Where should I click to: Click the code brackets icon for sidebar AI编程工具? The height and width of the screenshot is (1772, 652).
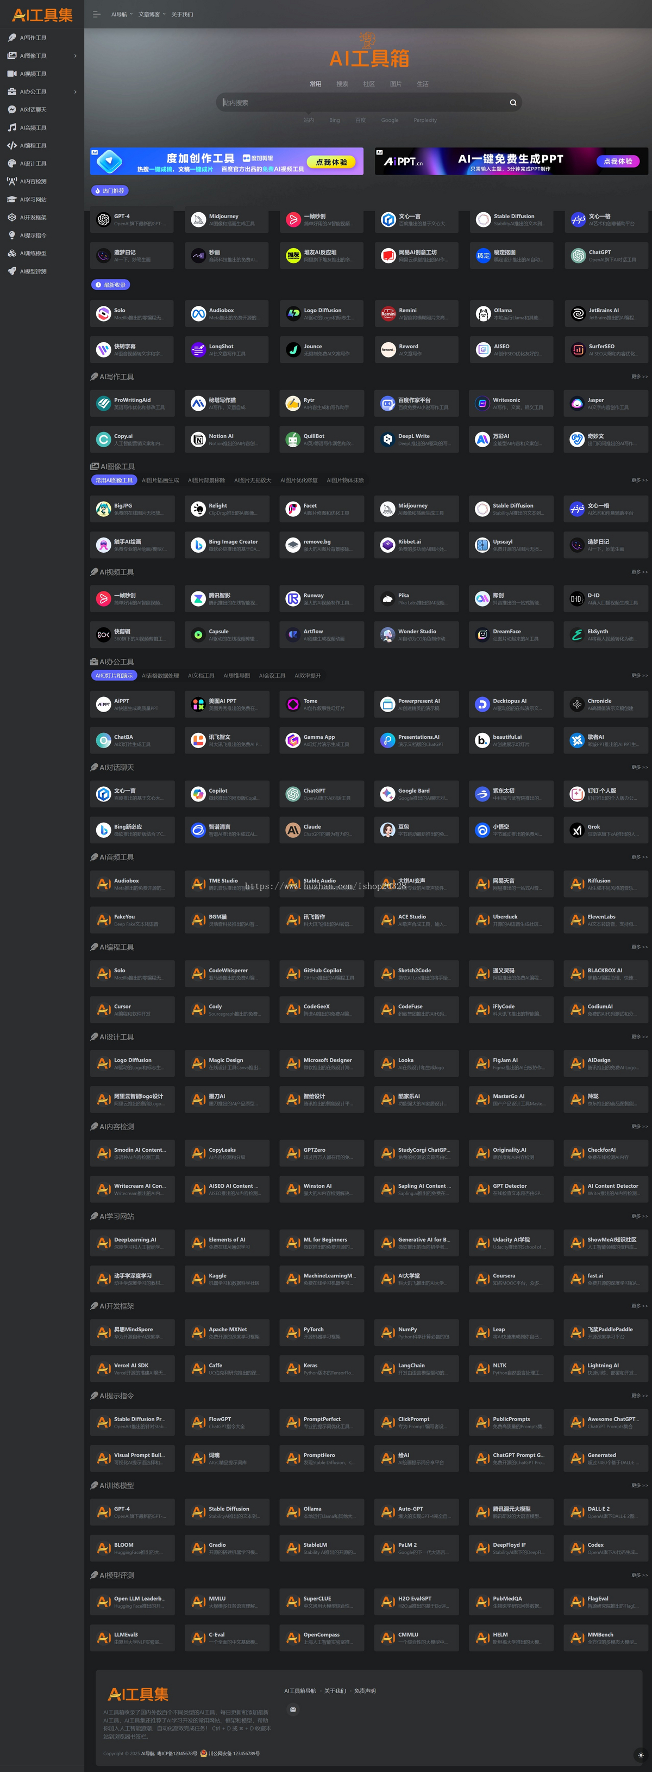[x=11, y=145]
